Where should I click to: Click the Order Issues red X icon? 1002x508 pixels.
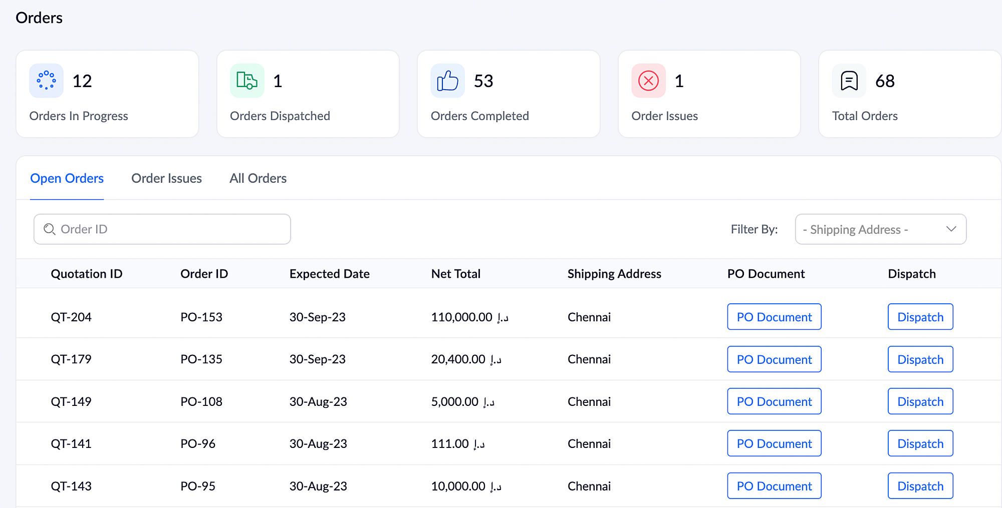coord(648,81)
